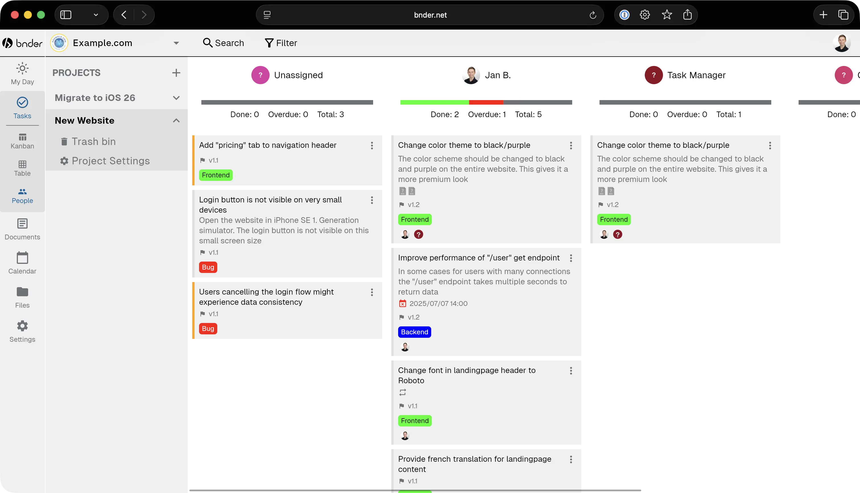Image resolution: width=860 pixels, height=493 pixels.
Task: Collapse the New Website project
Action: pos(176,121)
